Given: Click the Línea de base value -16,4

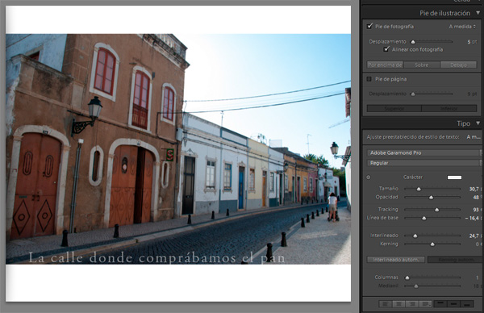Looking at the screenshot, I should (x=472, y=219).
